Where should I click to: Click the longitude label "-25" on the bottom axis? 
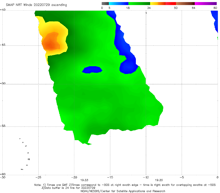38,177
